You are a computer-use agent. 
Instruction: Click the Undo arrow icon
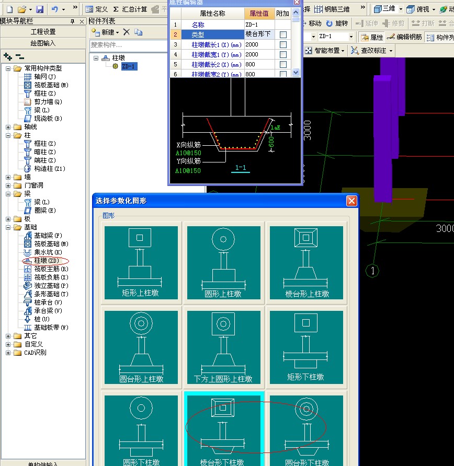[55, 9]
